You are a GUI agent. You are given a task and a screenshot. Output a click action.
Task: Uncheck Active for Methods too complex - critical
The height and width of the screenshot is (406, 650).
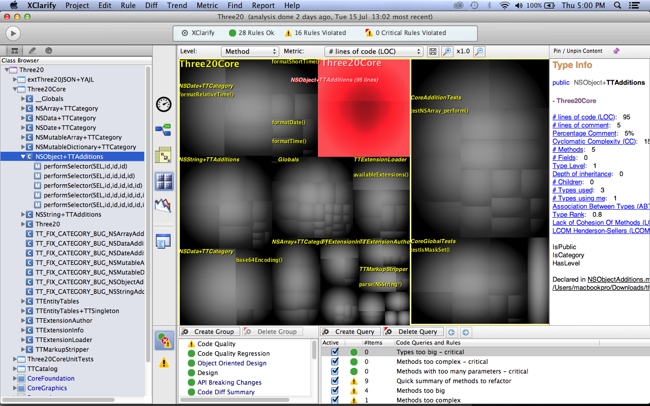point(335,362)
